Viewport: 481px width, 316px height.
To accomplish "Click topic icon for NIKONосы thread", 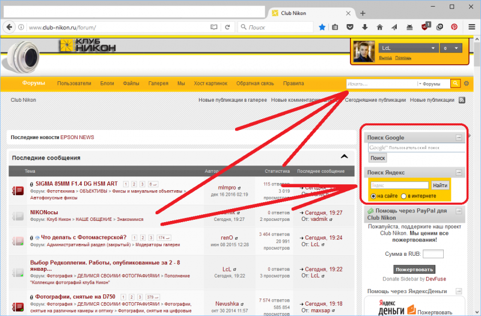I will pos(18,216).
